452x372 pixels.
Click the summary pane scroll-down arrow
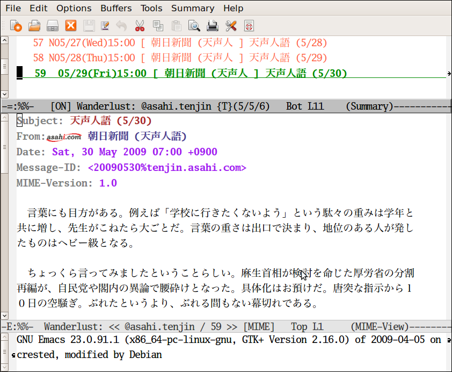pos(4,94)
